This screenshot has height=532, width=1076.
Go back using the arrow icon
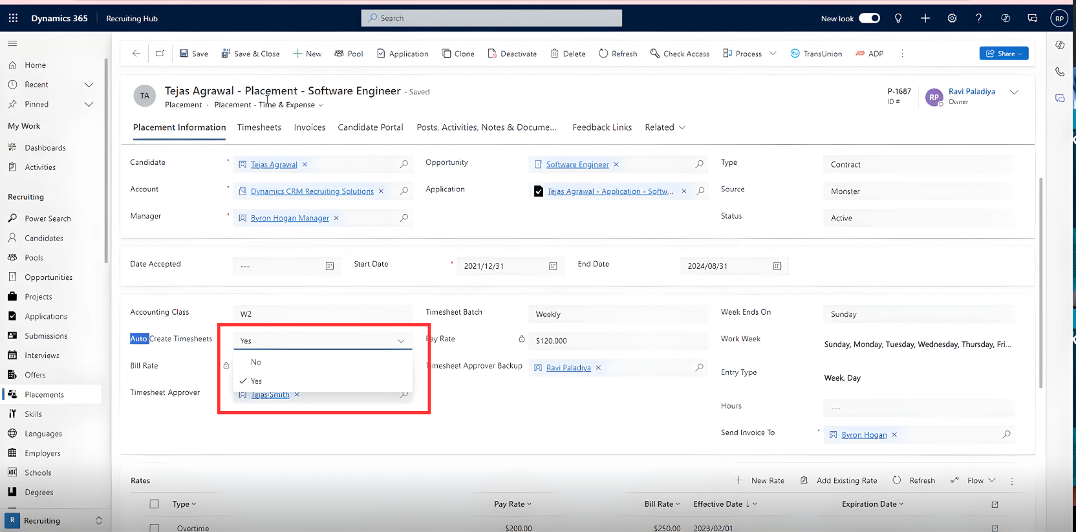[136, 54]
